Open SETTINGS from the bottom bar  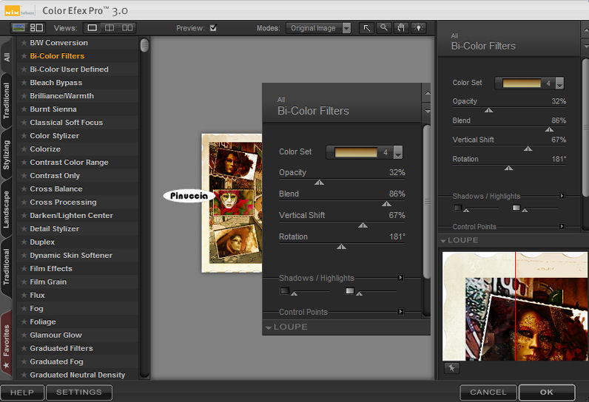[79, 392]
